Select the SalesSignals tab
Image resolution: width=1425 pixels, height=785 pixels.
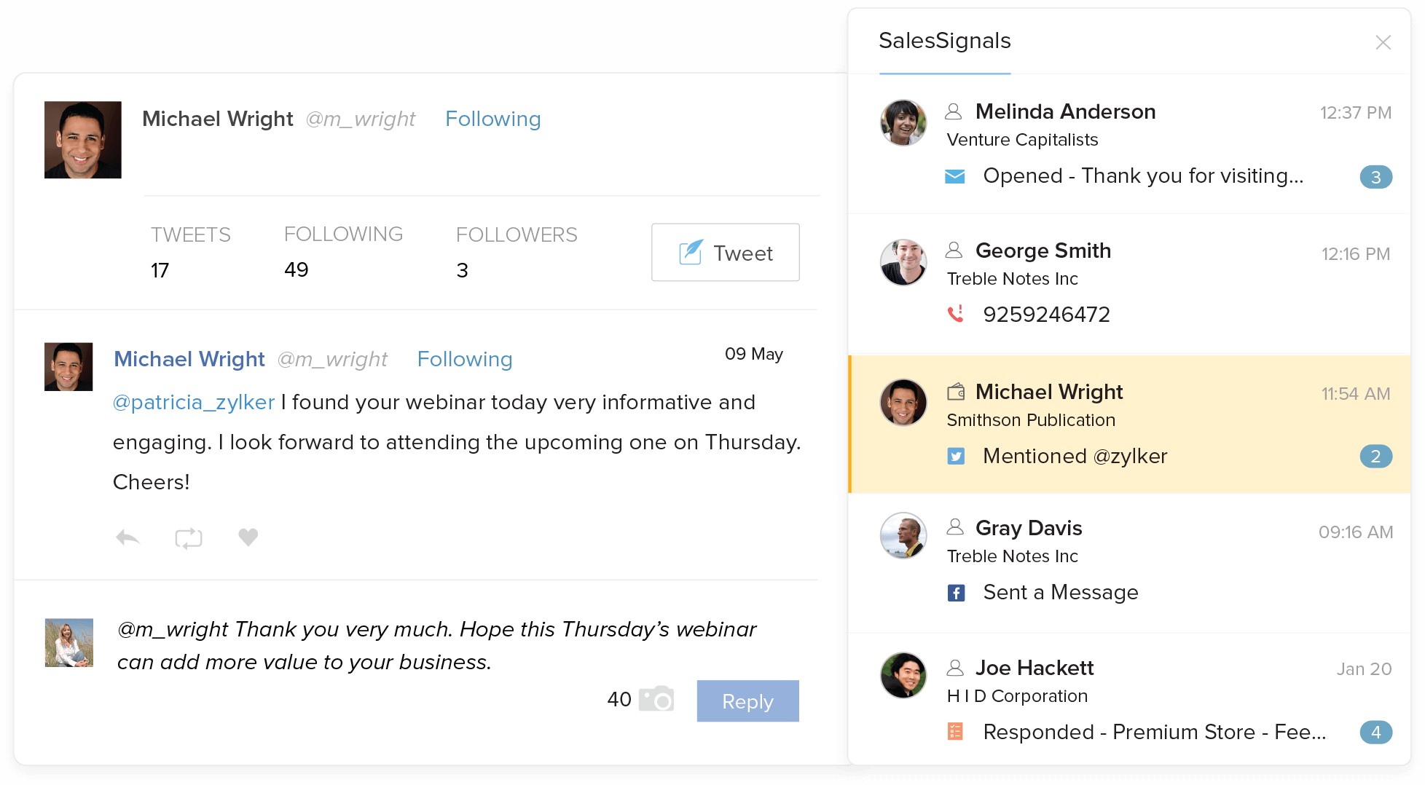tap(945, 42)
